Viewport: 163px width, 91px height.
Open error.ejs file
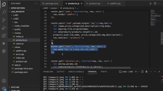coord(24,54)
